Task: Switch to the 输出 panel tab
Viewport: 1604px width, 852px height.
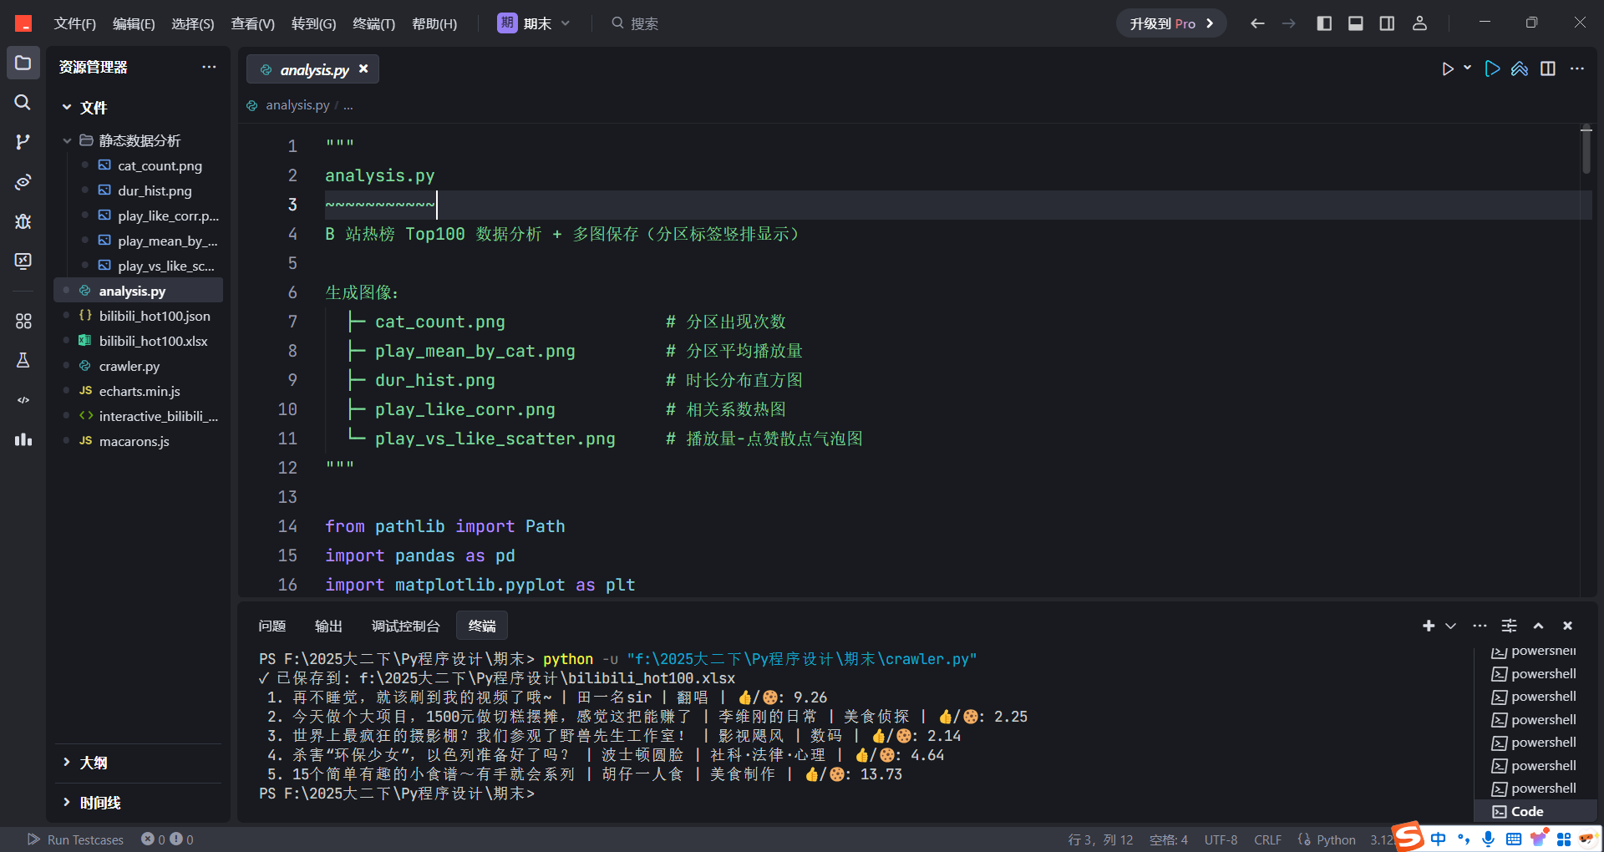Action: [328, 626]
